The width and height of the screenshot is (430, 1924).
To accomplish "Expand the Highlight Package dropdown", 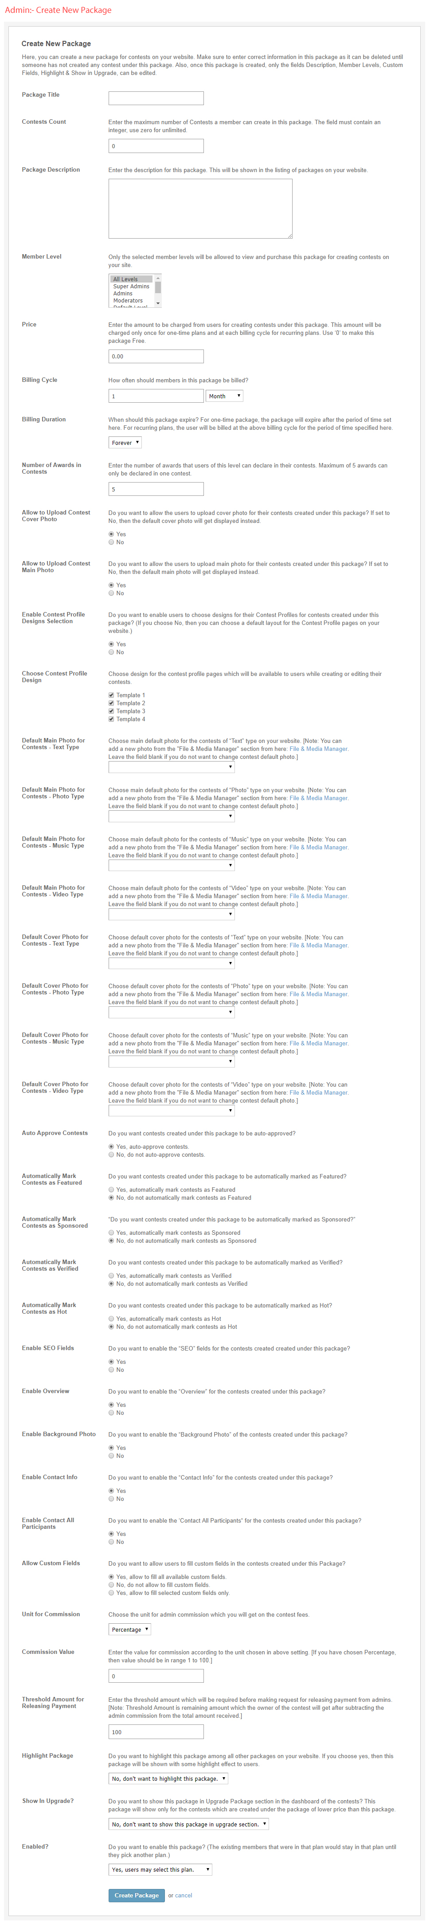I will (168, 1779).
